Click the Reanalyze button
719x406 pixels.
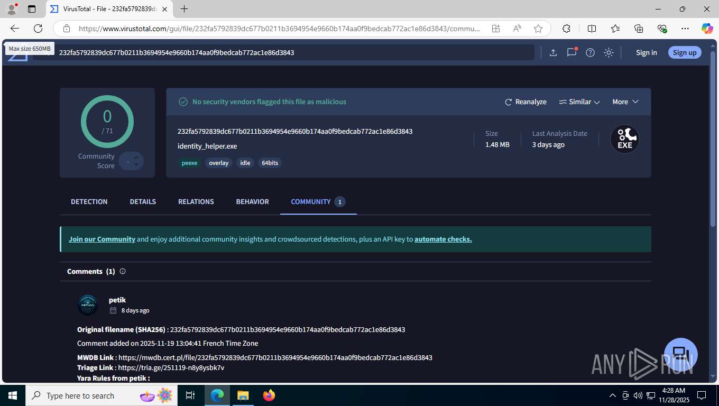pos(526,101)
